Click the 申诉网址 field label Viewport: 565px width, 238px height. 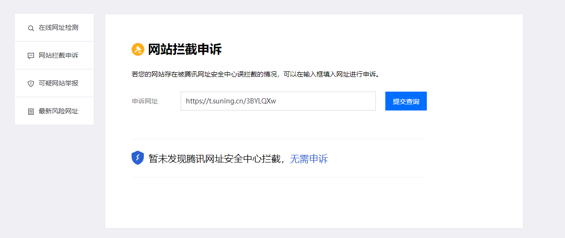145,102
